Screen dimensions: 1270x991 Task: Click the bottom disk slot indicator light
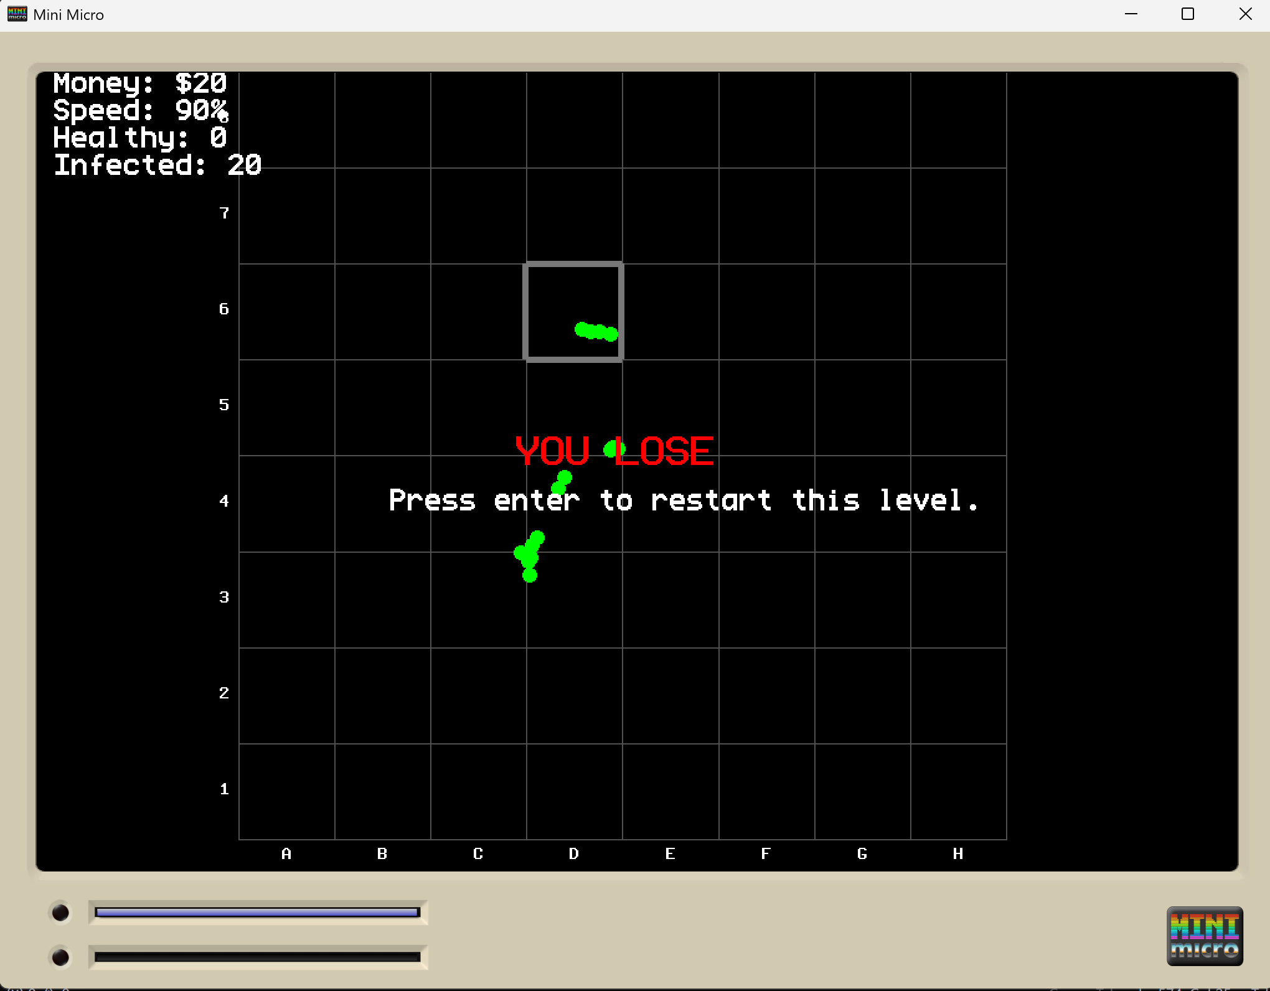[x=60, y=957]
